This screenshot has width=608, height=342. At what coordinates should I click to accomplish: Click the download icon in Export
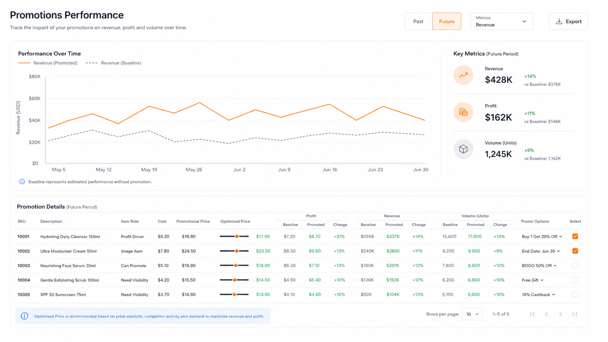click(x=559, y=21)
